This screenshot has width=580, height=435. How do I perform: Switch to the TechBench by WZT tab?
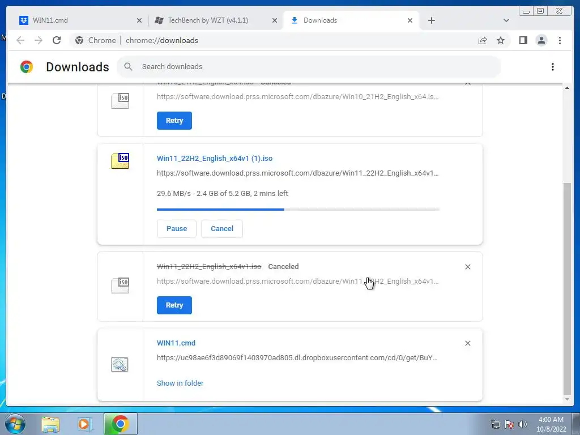216,20
